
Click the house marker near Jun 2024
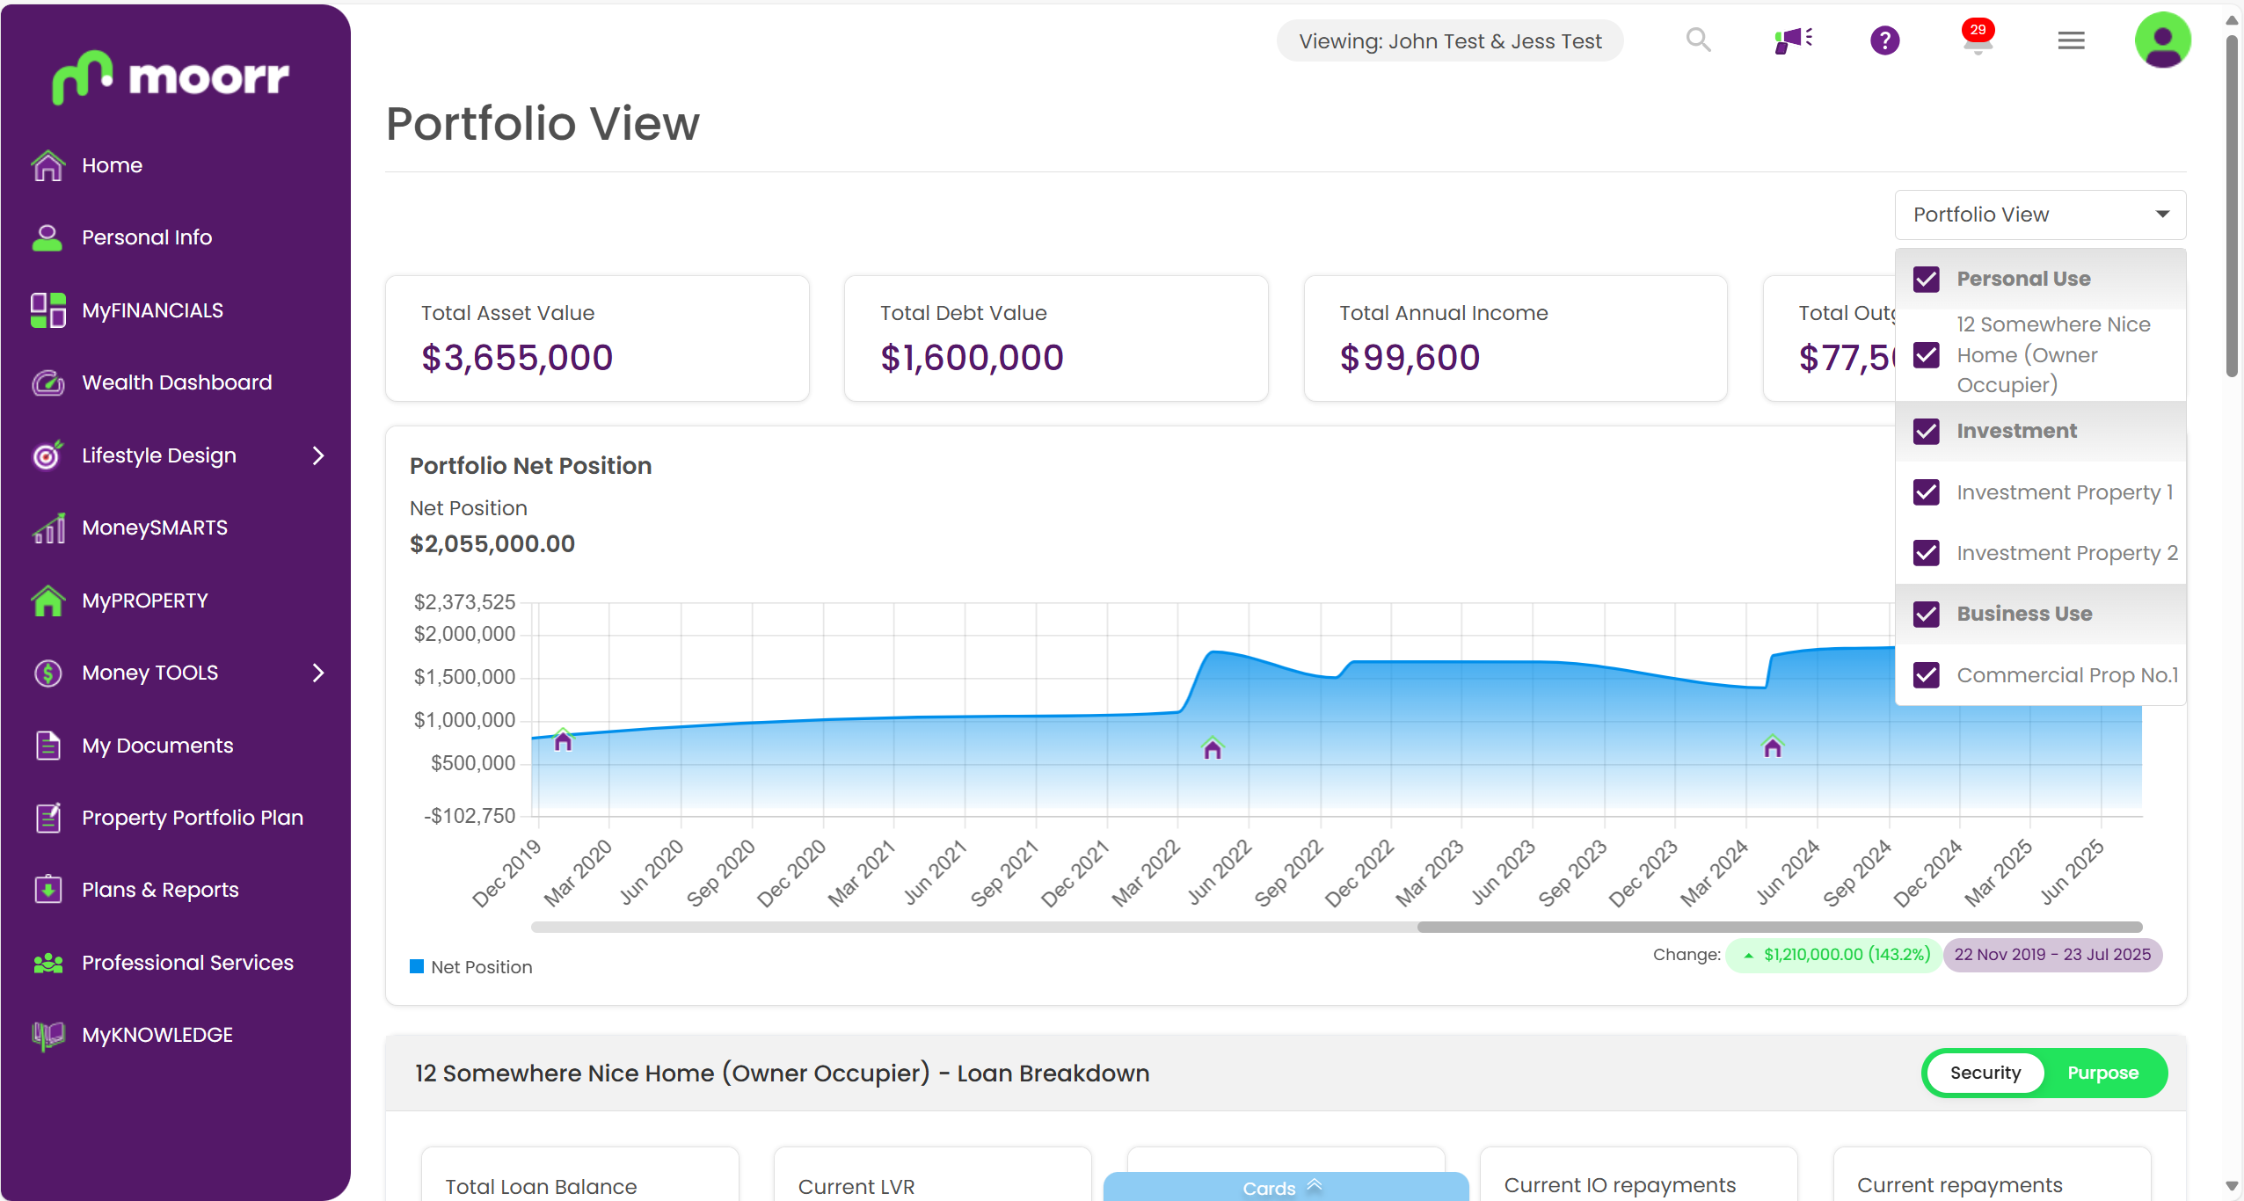[1772, 746]
